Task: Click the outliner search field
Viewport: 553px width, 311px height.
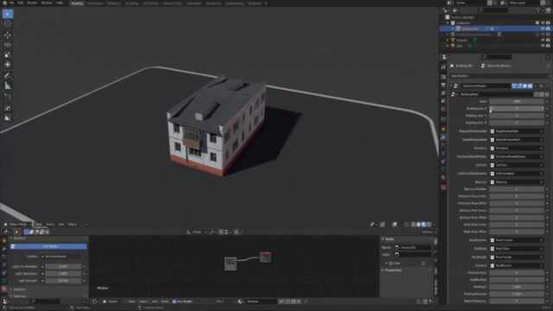Action: click(x=494, y=10)
